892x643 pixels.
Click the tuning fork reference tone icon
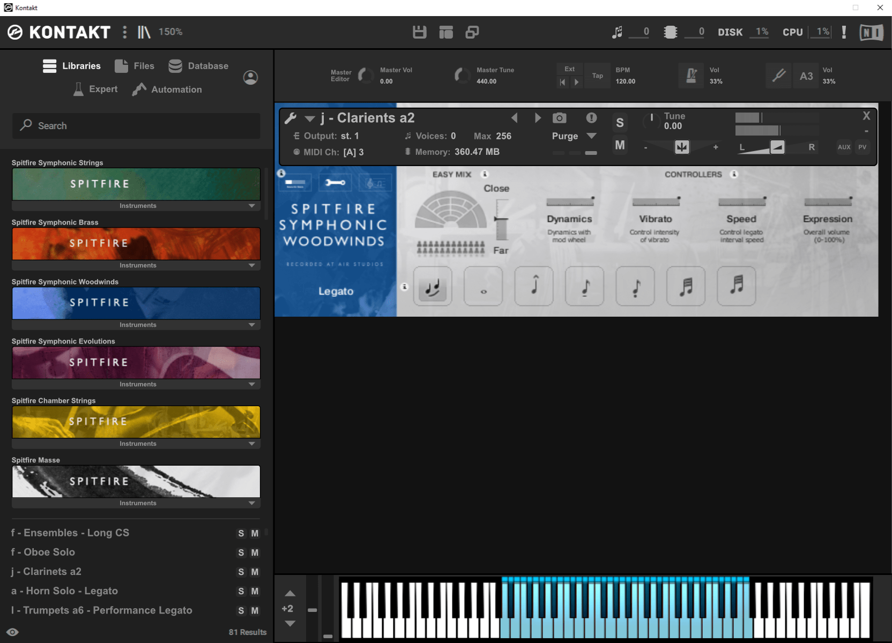(x=778, y=76)
